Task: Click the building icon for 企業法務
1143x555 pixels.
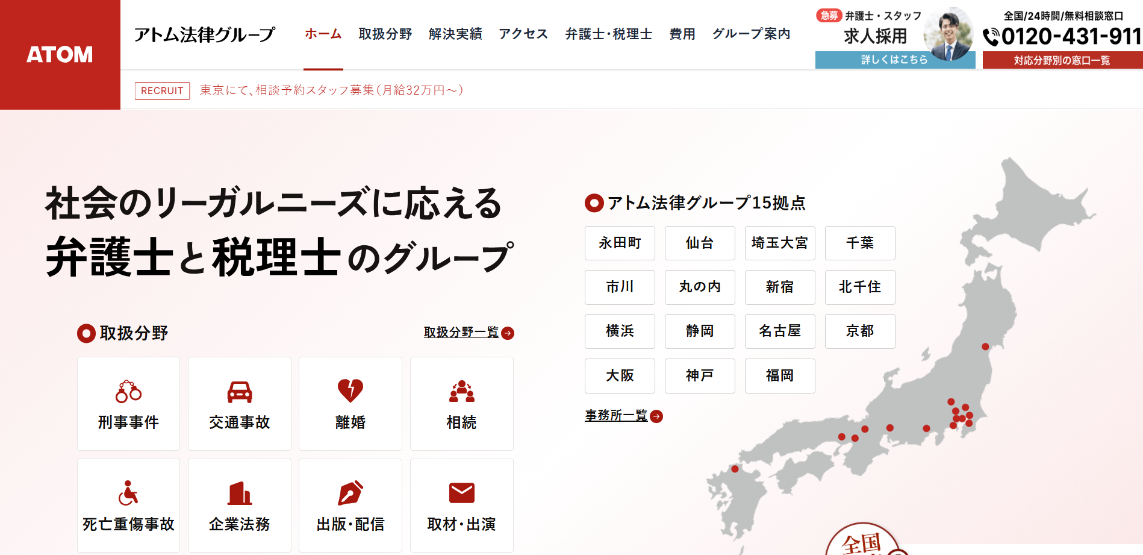Action: [240, 493]
